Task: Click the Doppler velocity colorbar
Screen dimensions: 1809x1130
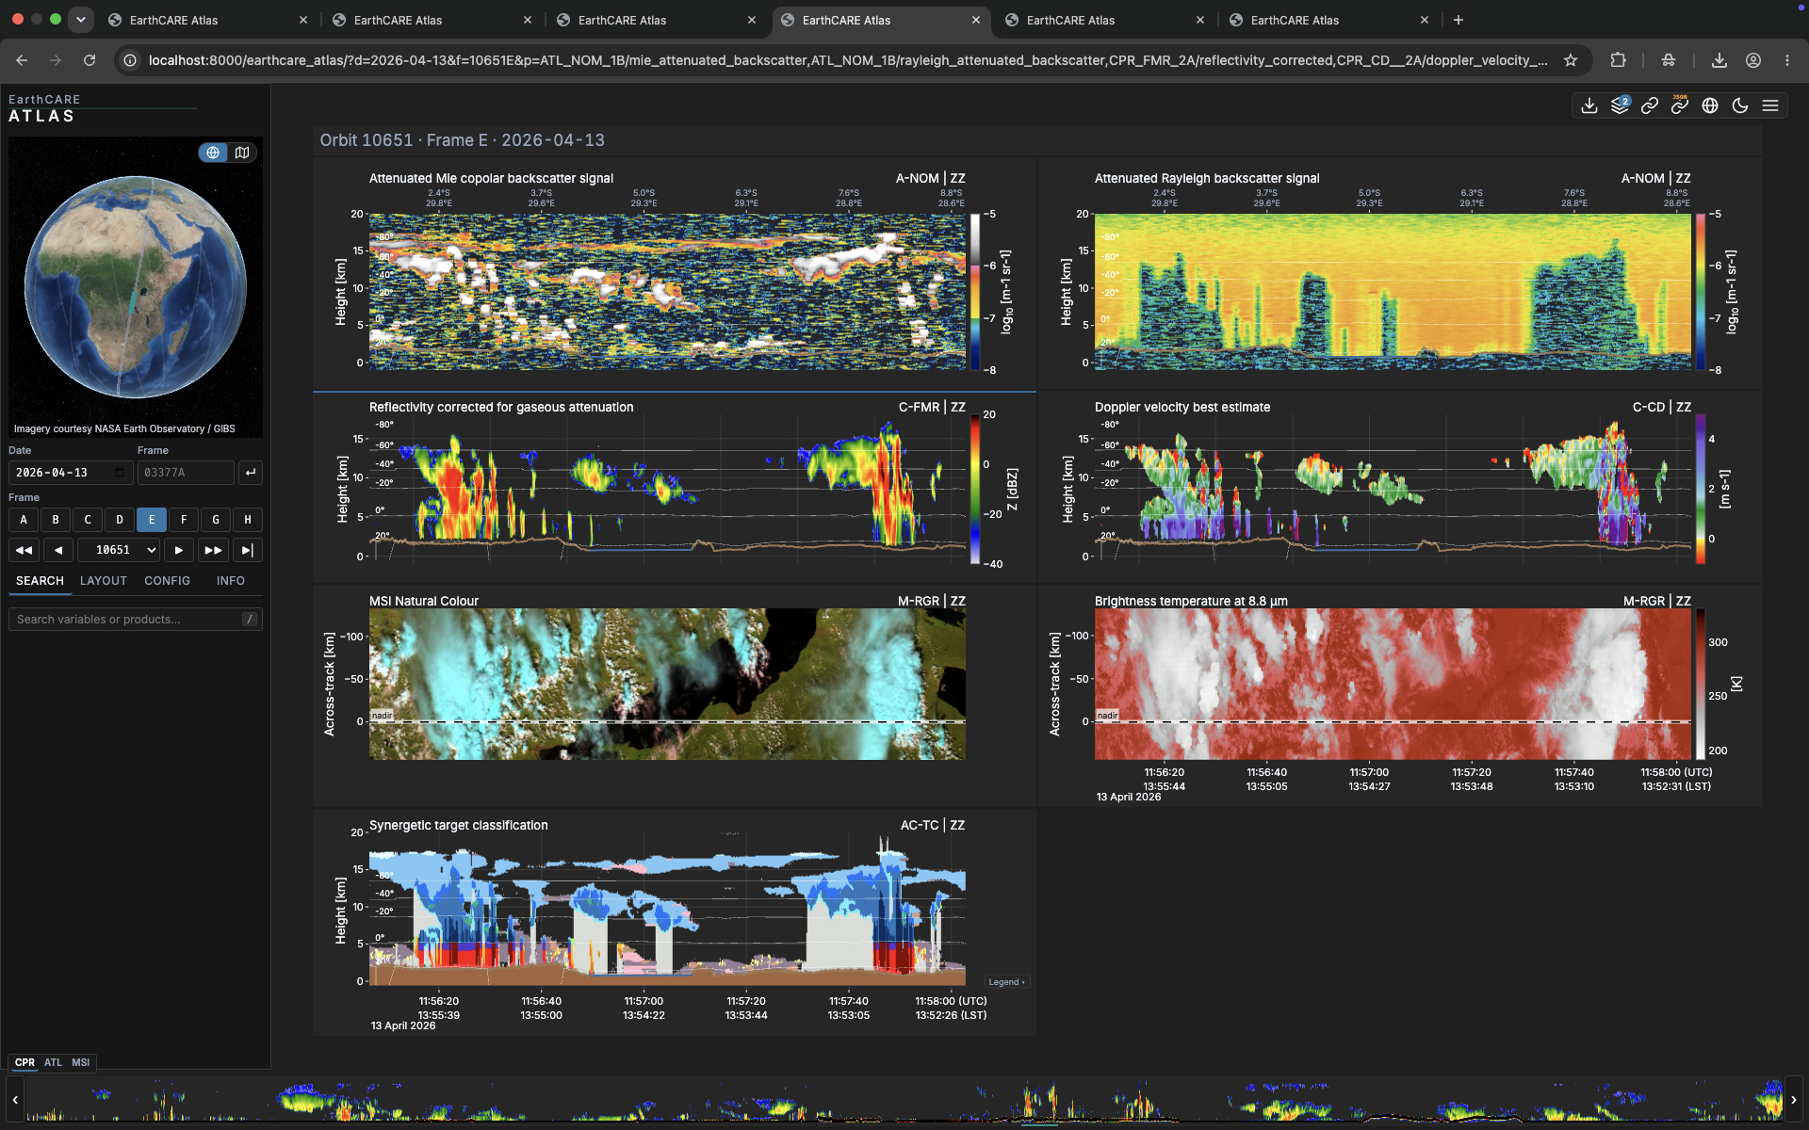Action: point(1701,489)
